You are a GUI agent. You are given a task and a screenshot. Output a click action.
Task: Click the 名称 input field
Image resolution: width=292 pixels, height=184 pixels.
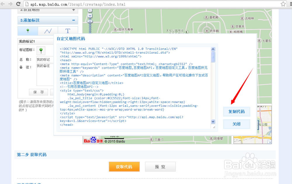45,60
